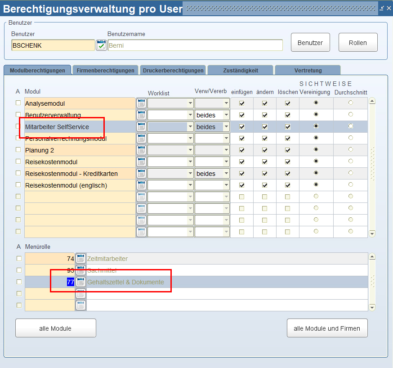This screenshot has height=368, width=393.
Task: Click list icon for Zeitmitarbeiter menu role
Action: (x=81, y=259)
